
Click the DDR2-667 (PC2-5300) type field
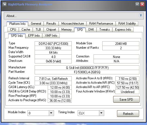[x=53, y=44]
